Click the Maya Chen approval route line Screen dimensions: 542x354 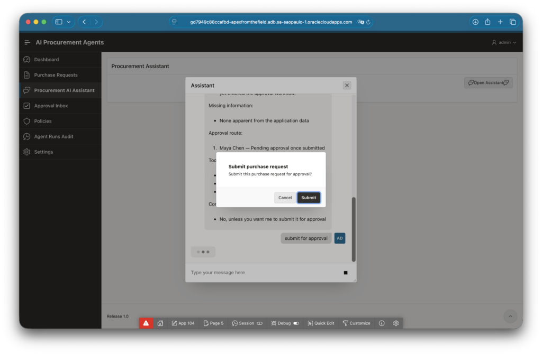coord(272,147)
